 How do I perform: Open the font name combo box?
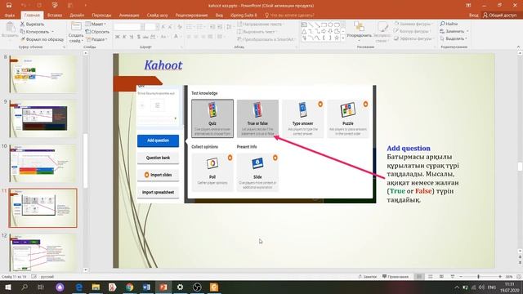coord(129,27)
